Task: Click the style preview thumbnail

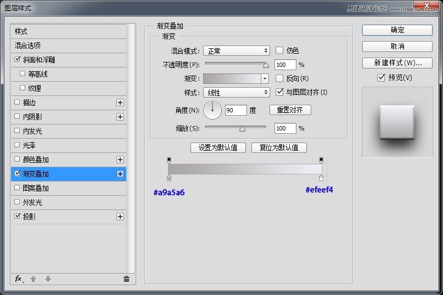Action: [397, 122]
